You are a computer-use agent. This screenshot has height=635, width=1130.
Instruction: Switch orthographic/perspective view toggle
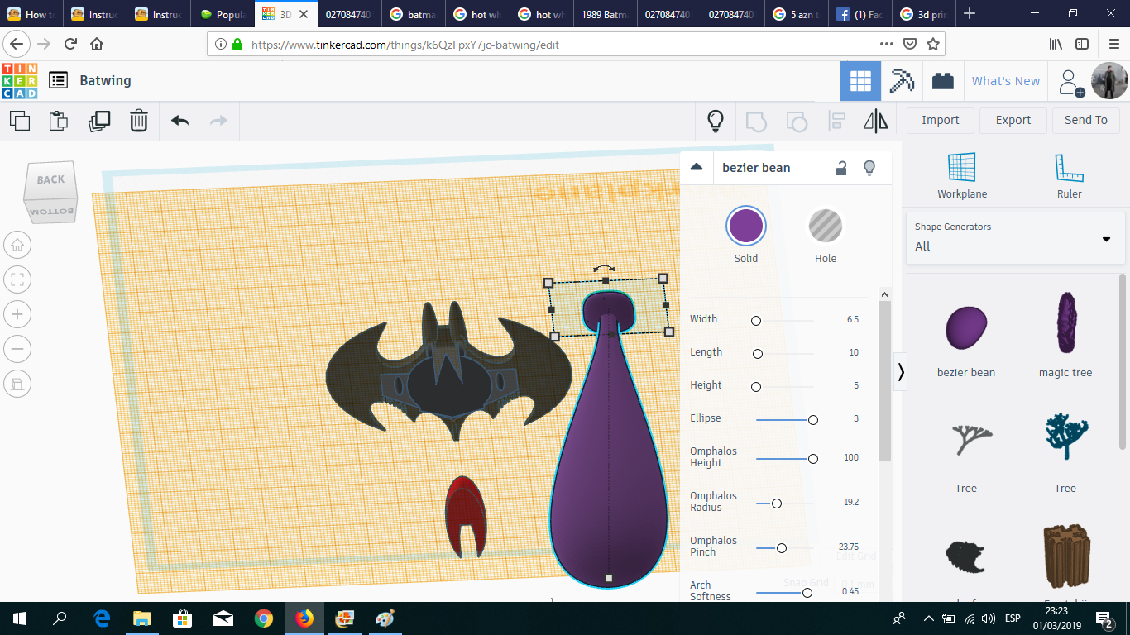coord(17,383)
